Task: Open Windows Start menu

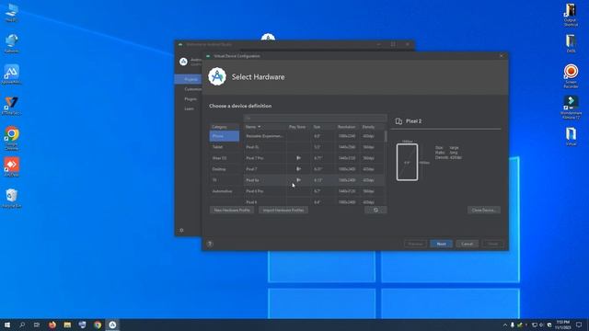Action: tap(7, 325)
